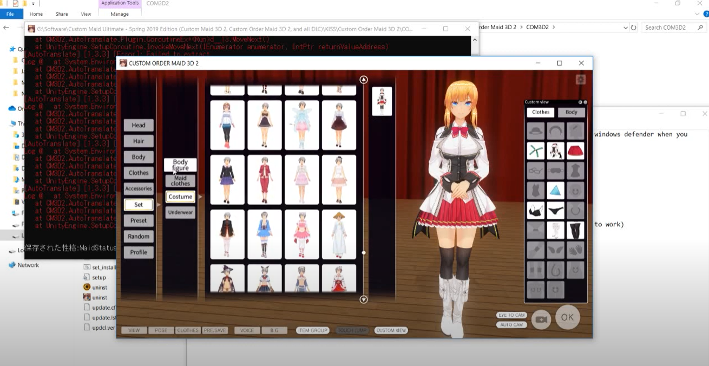Toggle EYE TO CAM option
The height and width of the screenshot is (366, 709).
click(x=511, y=315)
